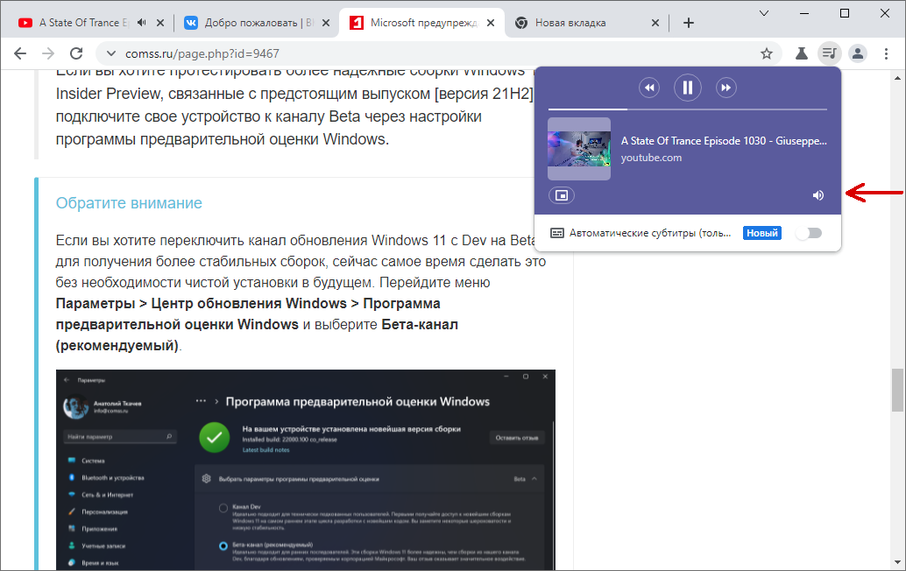Click the media playback progress bar

[x=688, y=110]
